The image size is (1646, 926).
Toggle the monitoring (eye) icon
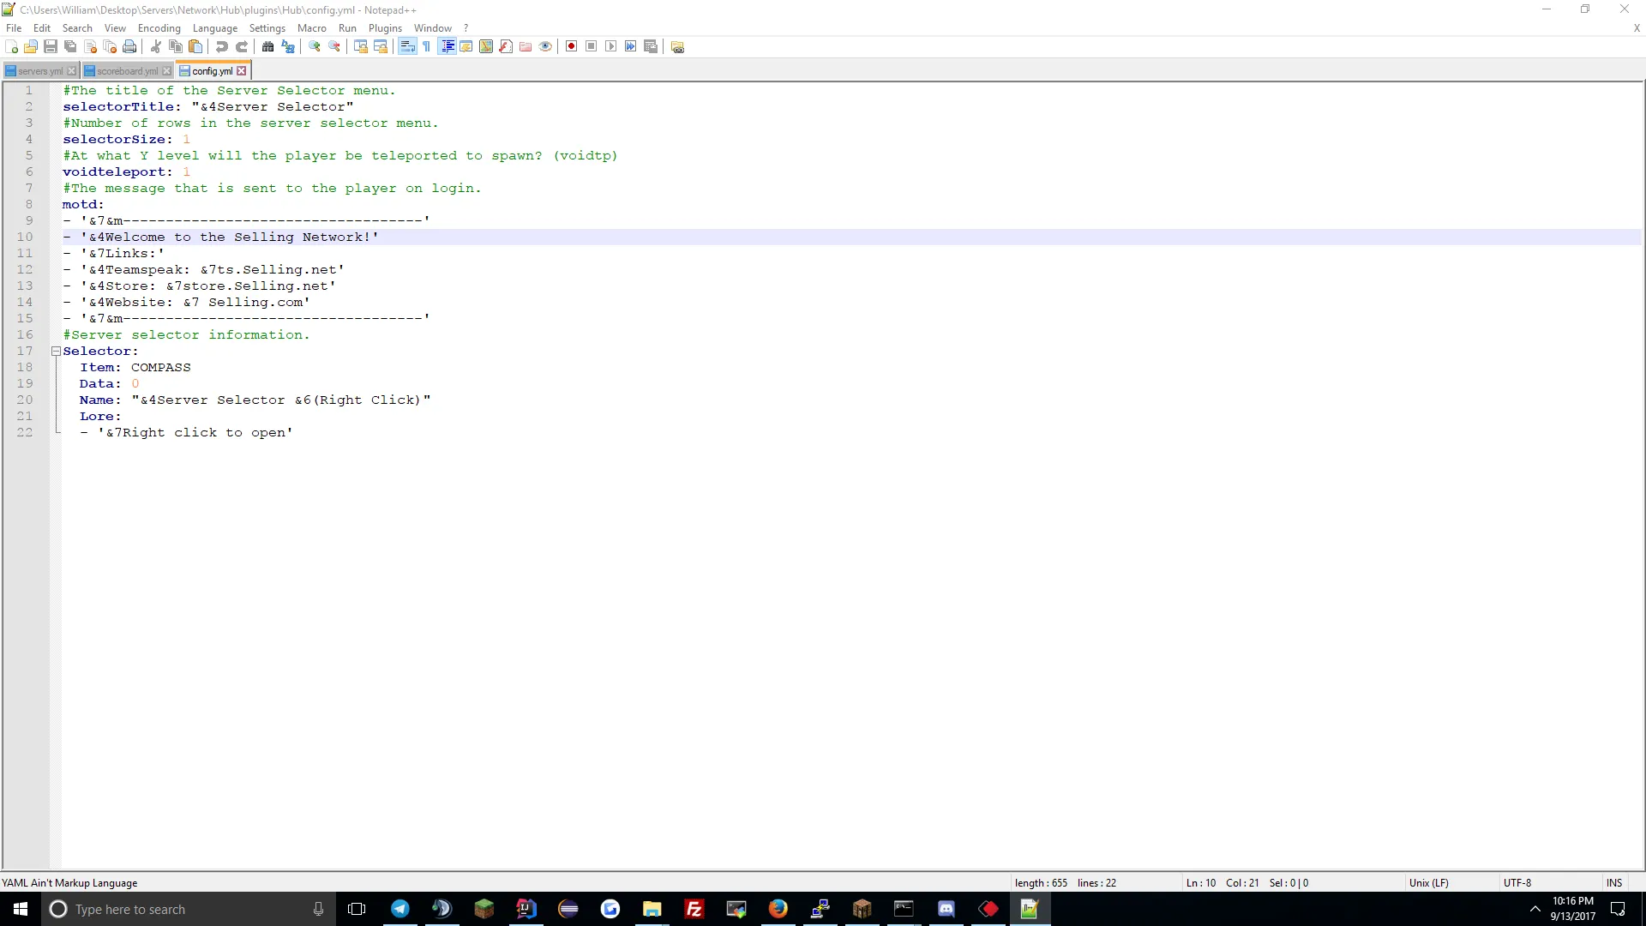coord(545,46)
